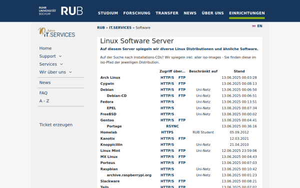Open Knoppicillin HTTP/S mirror
Image resolution: width=300 pixels, height=188 pixels.
167,145
